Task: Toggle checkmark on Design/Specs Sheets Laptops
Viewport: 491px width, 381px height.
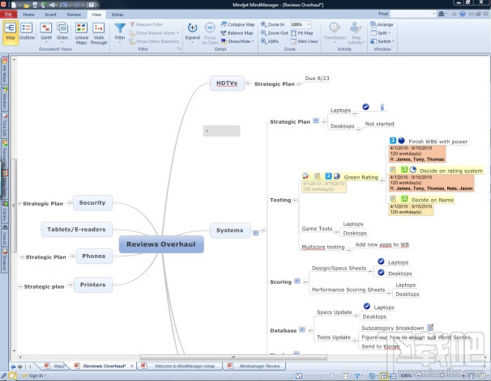Action: tap(381, 261)
